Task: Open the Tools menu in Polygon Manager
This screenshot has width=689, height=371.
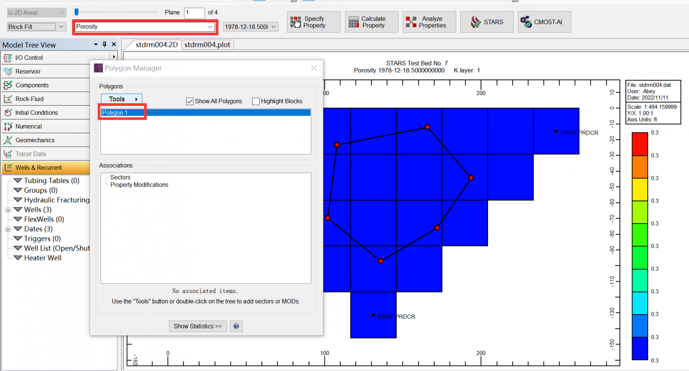Action: 121,99
